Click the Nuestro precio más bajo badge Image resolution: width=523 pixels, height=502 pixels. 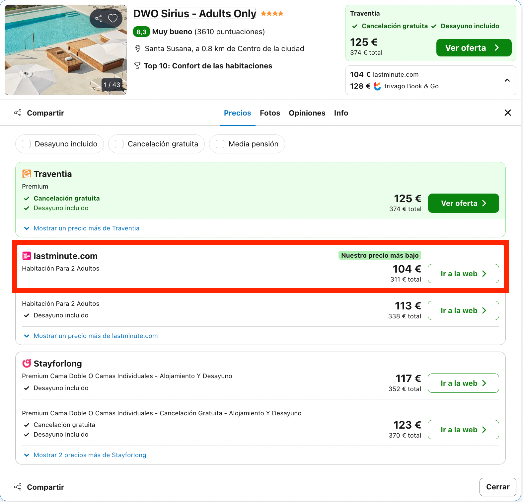380,255
